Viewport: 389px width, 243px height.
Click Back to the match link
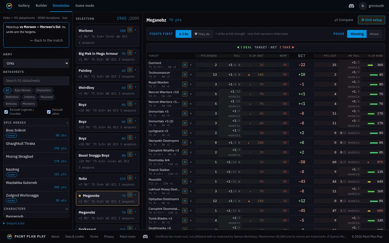pyautogui.click(x=46, y=40)
